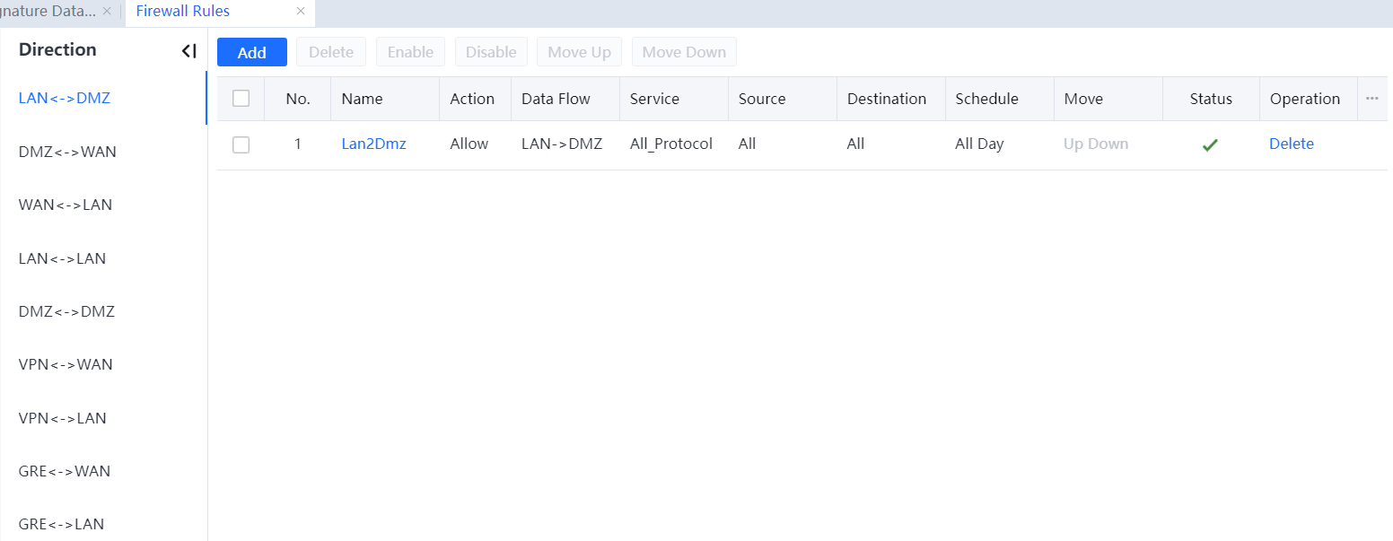Switch to the Signature Database tab
The image size is (1393, 541).
pos(48,12)
